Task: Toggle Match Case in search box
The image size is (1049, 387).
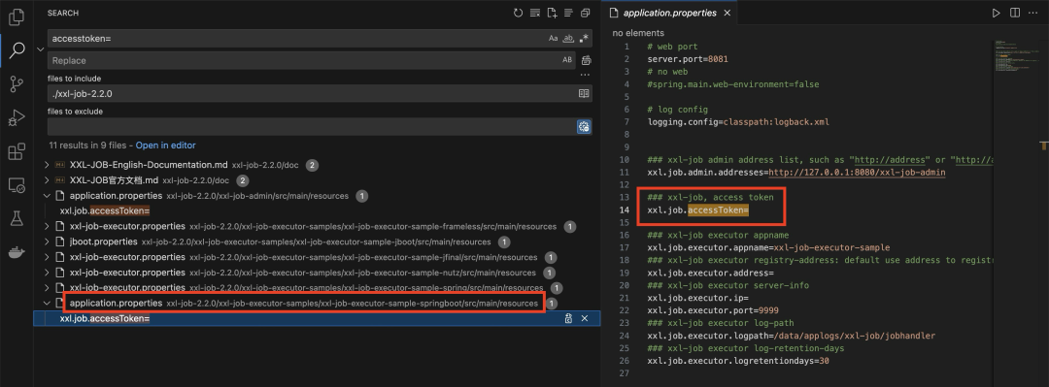Action: click(554, 39)
